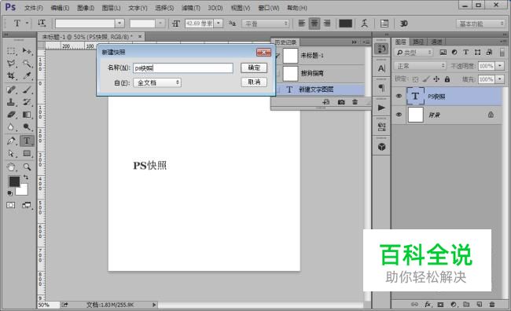Open the 文件(F) menu
The height and width of the screenshot is (311, 511).
coord(34,8)
